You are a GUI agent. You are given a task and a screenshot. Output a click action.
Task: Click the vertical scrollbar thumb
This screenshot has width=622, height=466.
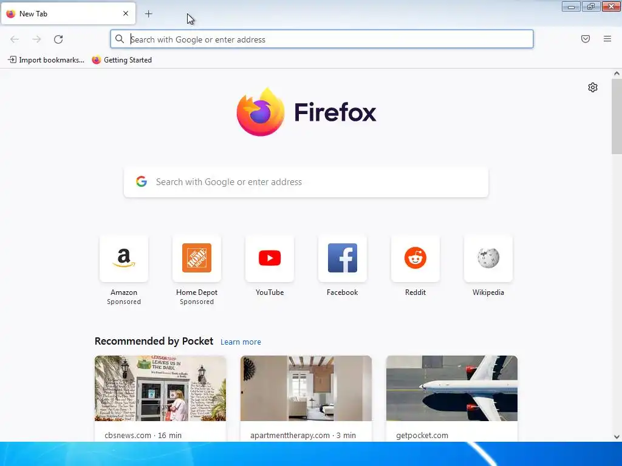(617, 116)
